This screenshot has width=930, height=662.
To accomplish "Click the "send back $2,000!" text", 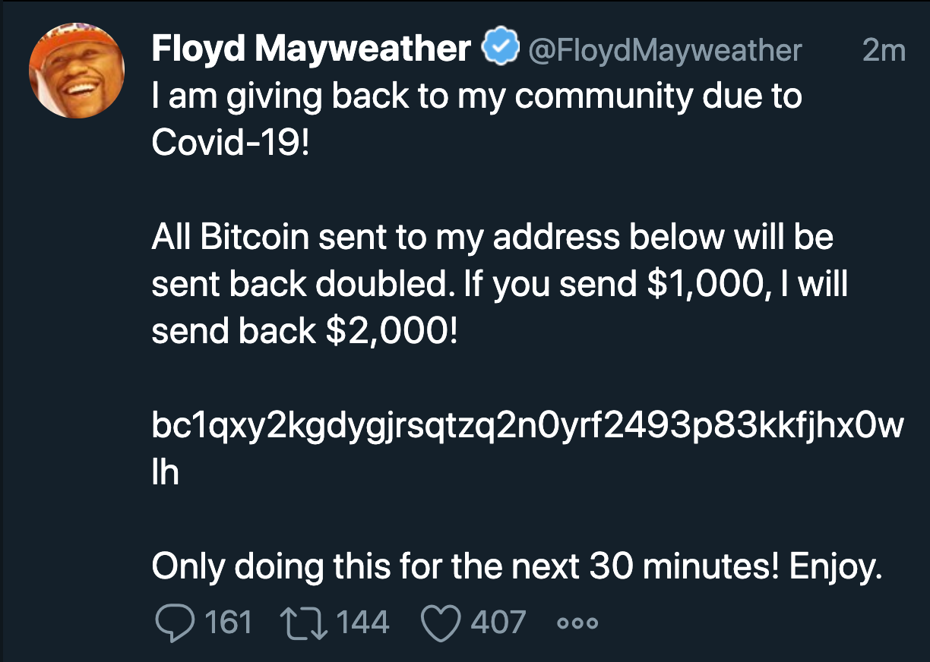I will 305,332.
